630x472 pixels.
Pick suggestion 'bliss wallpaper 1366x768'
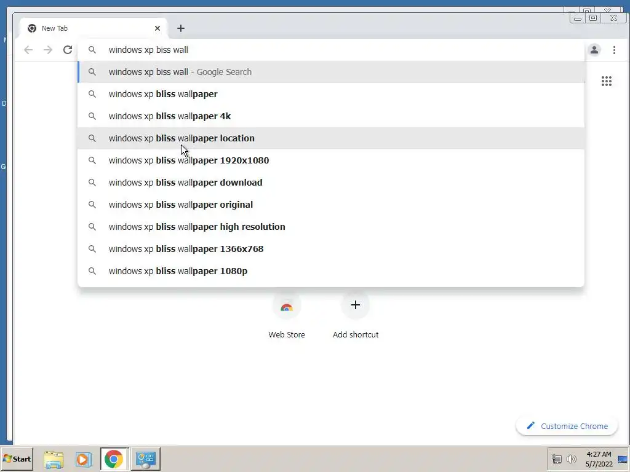[x=331, y=249]
